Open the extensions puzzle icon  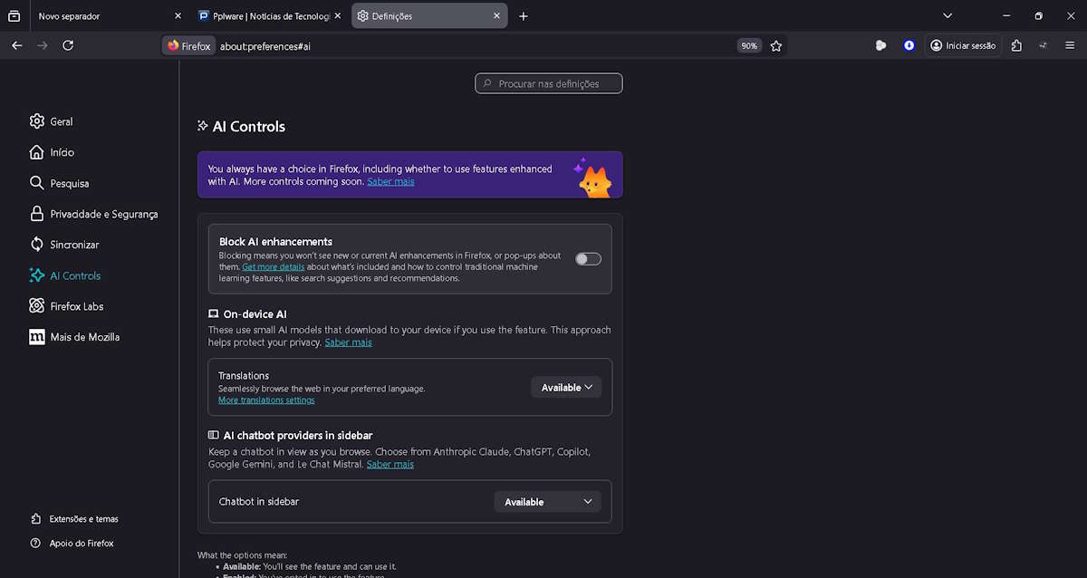[x=1016, y=45]
